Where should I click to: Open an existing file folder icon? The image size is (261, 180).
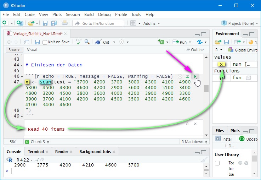tap(31, 23)
